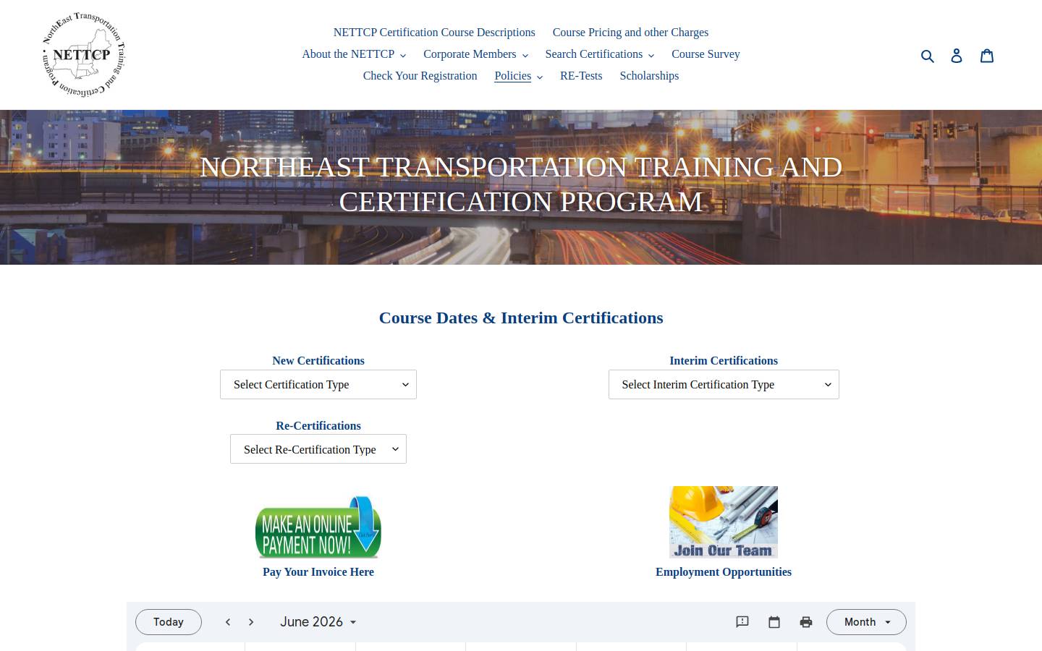Viewport: 1042px width, 651px height.
Task: Click the New Certifications label
Action: pos(318,361)
